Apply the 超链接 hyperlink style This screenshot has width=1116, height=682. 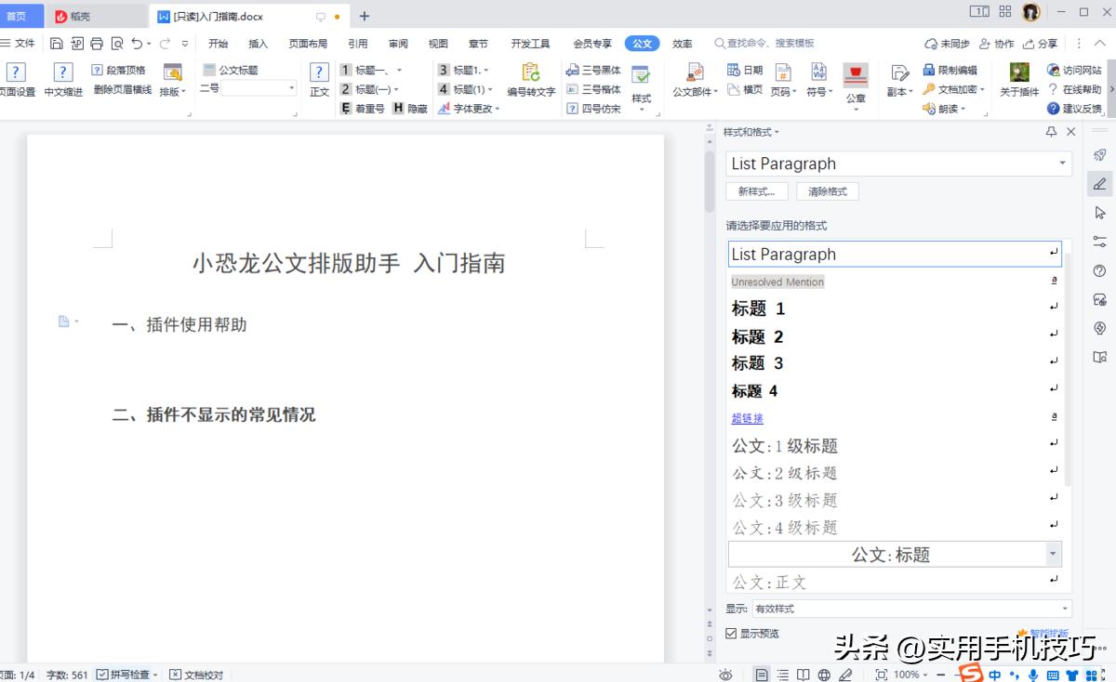click(747, 418)
